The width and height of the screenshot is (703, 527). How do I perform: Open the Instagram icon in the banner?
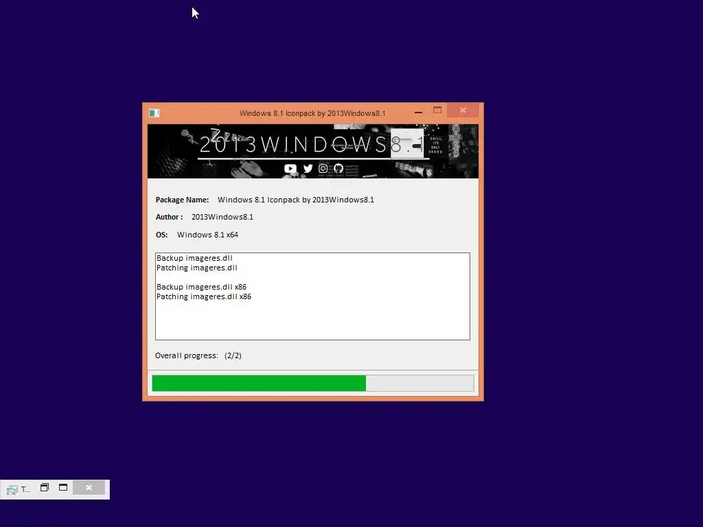323,169
